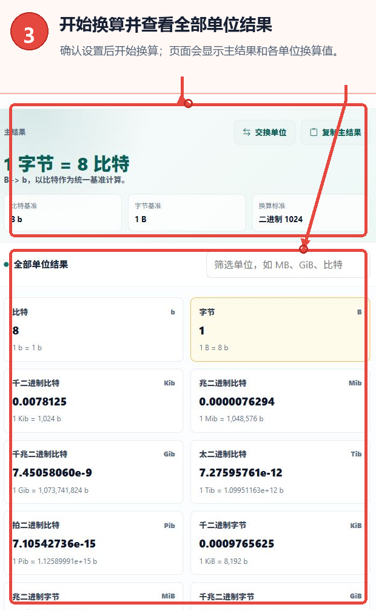Click the 开始换算并查看全部单位结果 heading
Screen dimensions: 376x610
point(166,25)
